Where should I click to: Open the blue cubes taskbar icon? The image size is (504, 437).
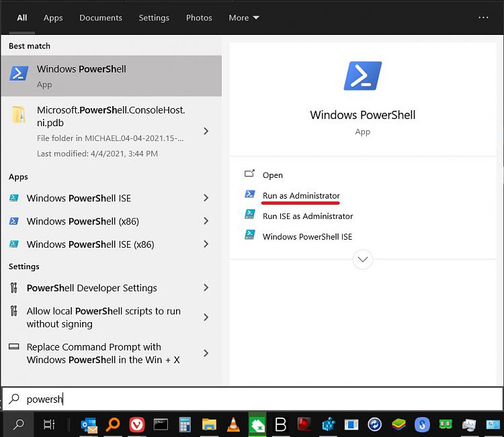[x=328, y=425]
